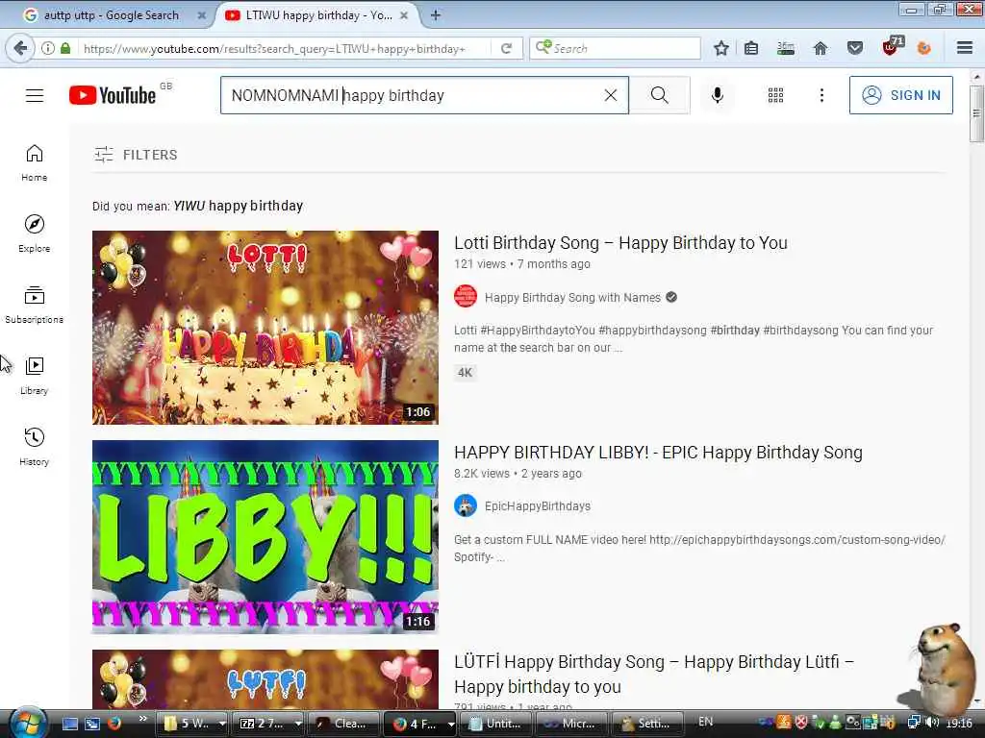
Task: Open the Lotti birthday cake thumbnail
Action: [x=265, y=328]
